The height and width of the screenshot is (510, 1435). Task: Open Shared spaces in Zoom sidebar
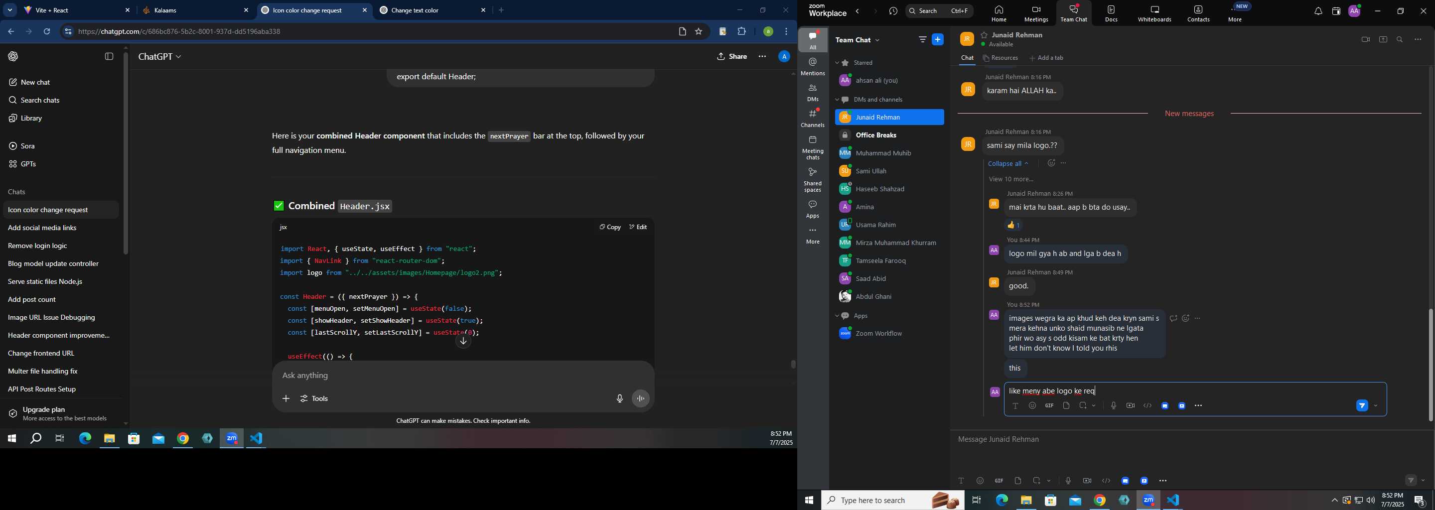pyautogui.click(x=813, y=180)
